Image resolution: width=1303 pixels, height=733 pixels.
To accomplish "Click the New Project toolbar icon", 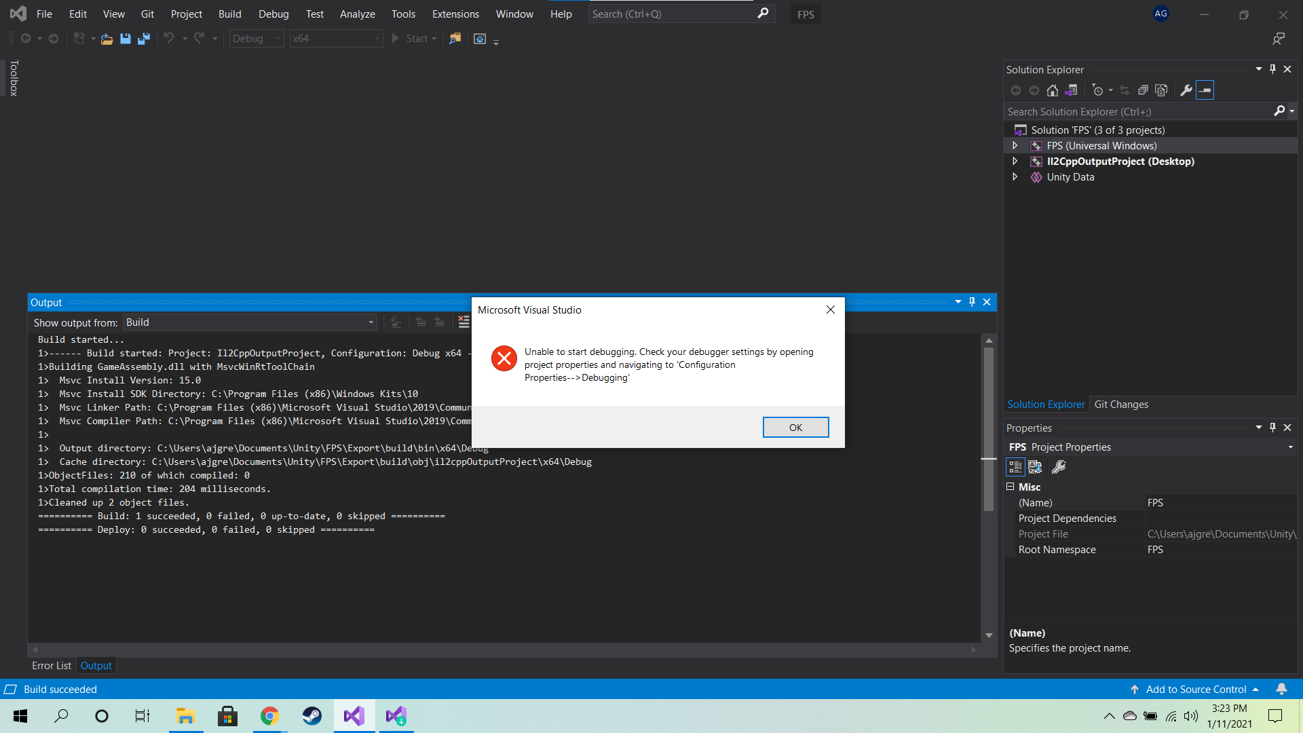I will (79, 39).
